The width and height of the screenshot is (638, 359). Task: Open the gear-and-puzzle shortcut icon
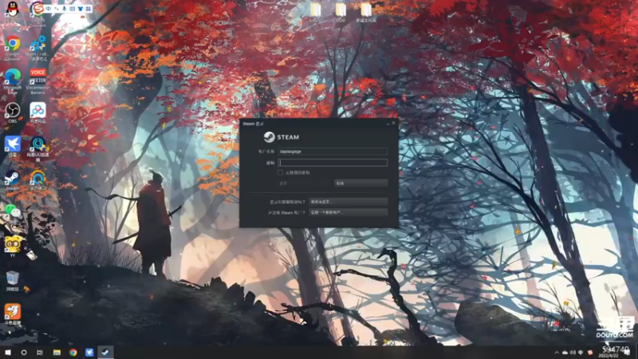click(37, 44)
